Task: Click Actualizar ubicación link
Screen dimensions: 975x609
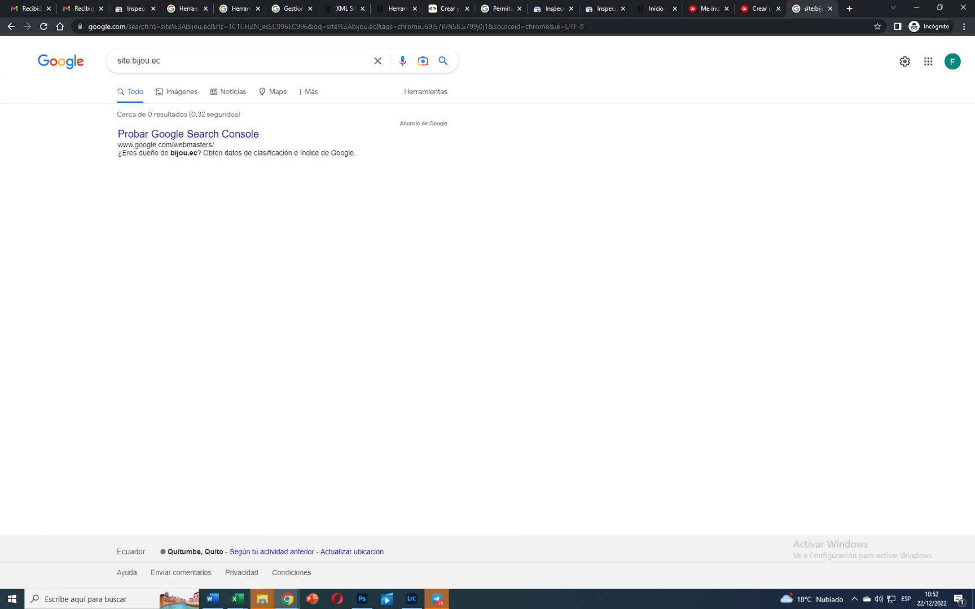Action: 352,551
